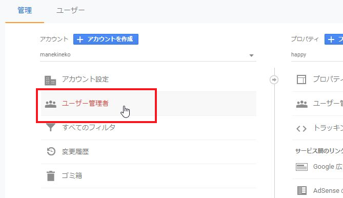
Task: Switch to the ユーザー tab
Action: 70,10
